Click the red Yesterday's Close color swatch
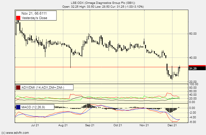Image resolution: width=206 pixels, height=135 pixels. [x=18, y=18]
